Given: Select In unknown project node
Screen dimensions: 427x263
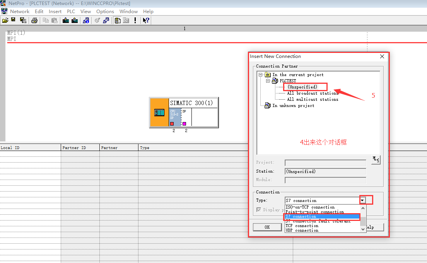Looking at the screenshot, I should tap(293, 106).
